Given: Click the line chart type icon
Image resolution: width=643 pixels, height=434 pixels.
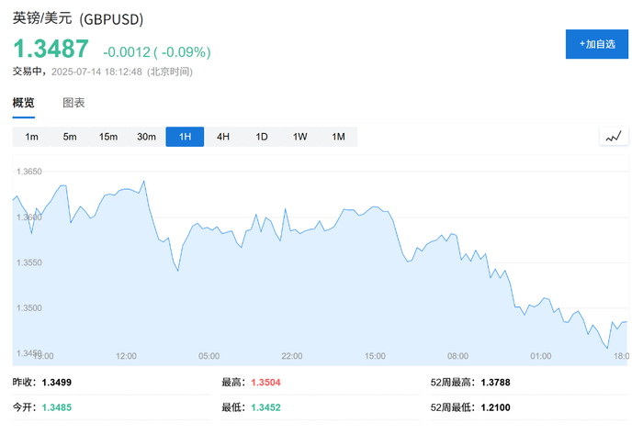Looking at the screenshot, I should tap(613, 137).
